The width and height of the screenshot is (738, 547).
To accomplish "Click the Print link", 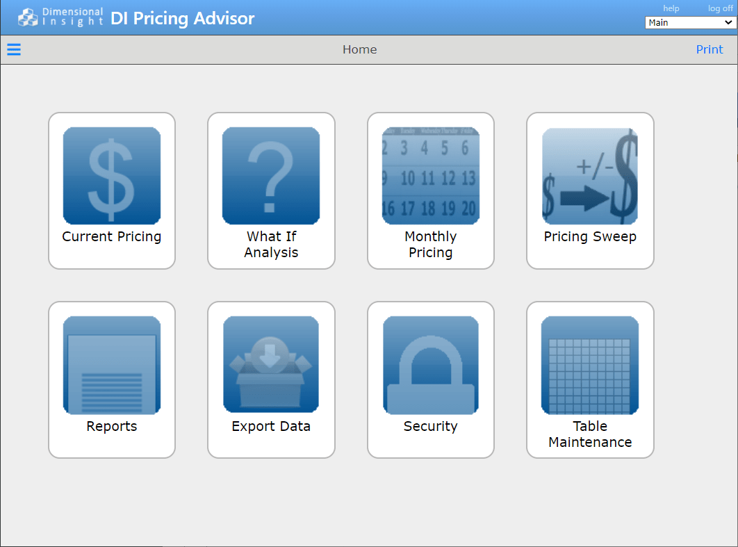I will (710, 49).
